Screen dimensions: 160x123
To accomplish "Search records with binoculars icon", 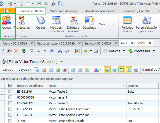I will [59, 51].
